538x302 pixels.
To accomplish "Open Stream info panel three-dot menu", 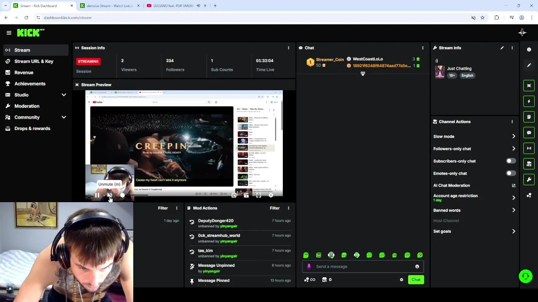I will coord(512,48).
